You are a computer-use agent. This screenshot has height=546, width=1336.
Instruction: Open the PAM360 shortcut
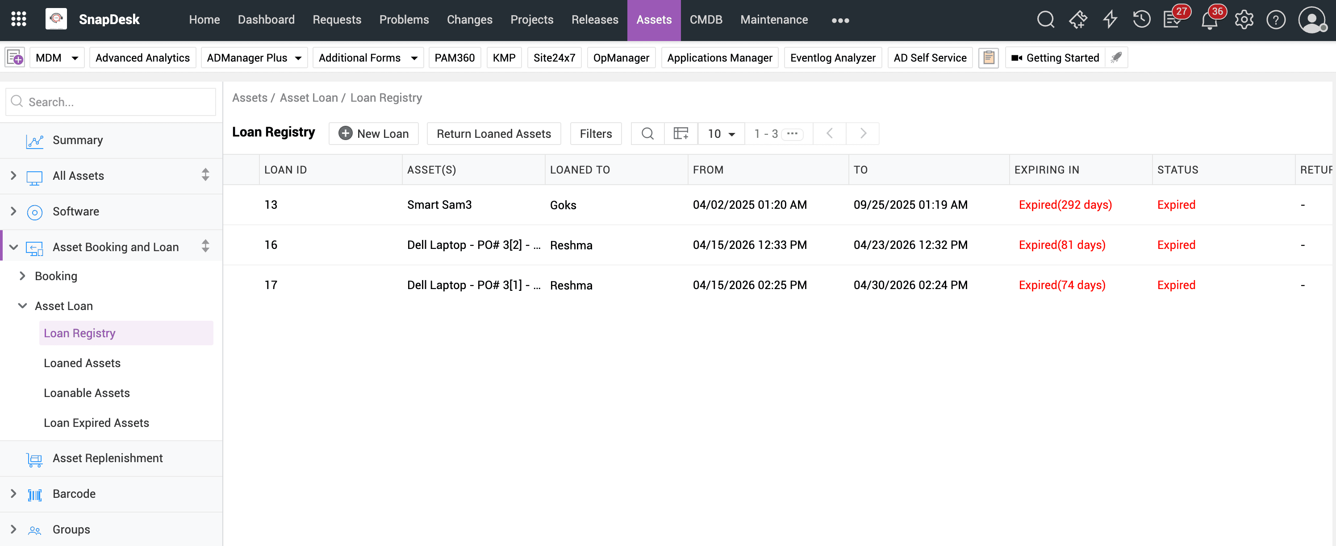(x=454, y=58)
